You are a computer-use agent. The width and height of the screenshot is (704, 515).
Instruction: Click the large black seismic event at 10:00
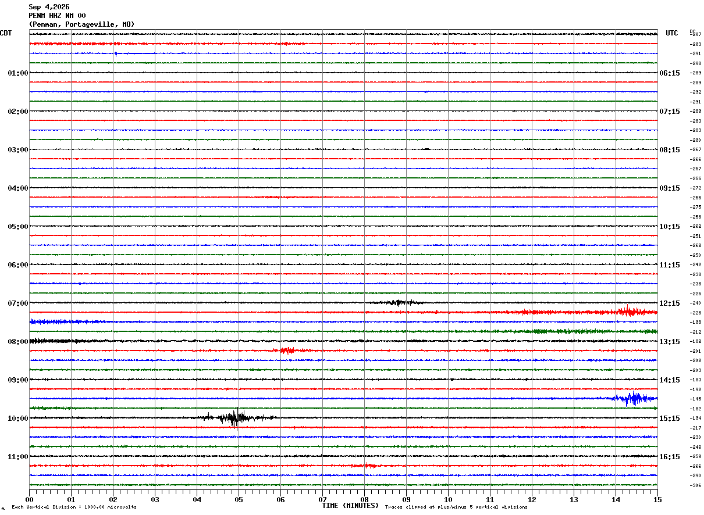[x=236, y=417]
